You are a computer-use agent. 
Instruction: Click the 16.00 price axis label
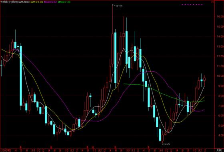(x=220, y=16)
